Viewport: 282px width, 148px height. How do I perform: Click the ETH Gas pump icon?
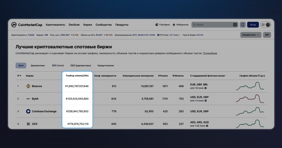(158, 35)
